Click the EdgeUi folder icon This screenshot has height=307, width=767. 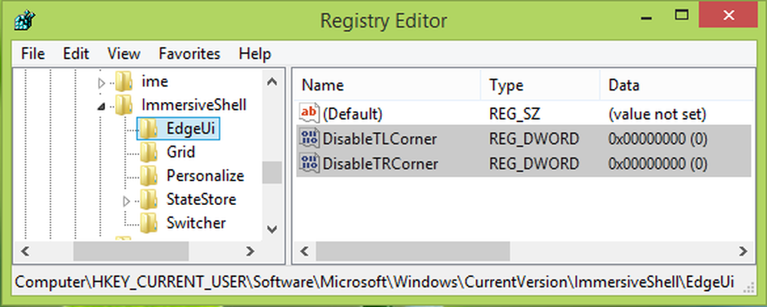(x=149, y=129)
